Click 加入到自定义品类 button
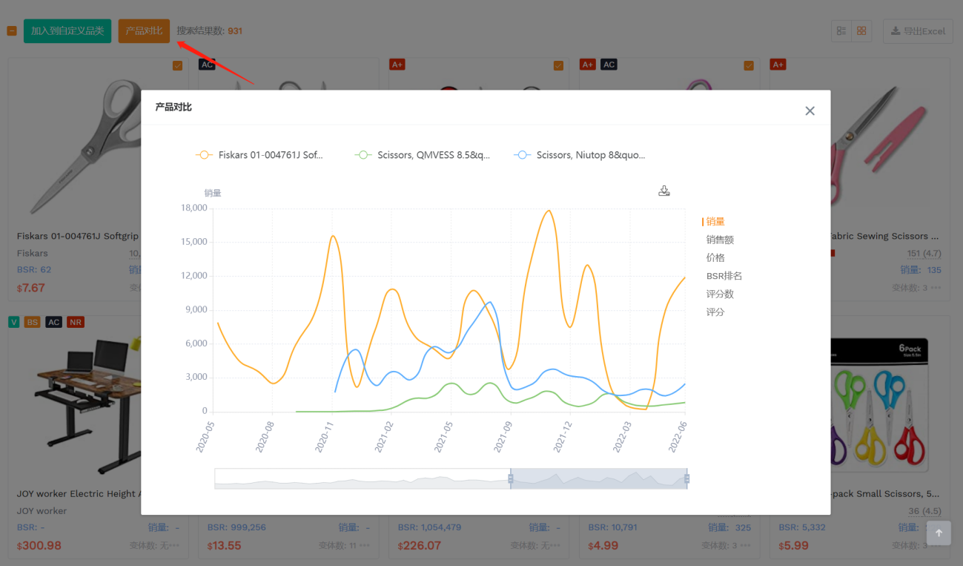This screenshot has height=566, width=963. (67, 31)
